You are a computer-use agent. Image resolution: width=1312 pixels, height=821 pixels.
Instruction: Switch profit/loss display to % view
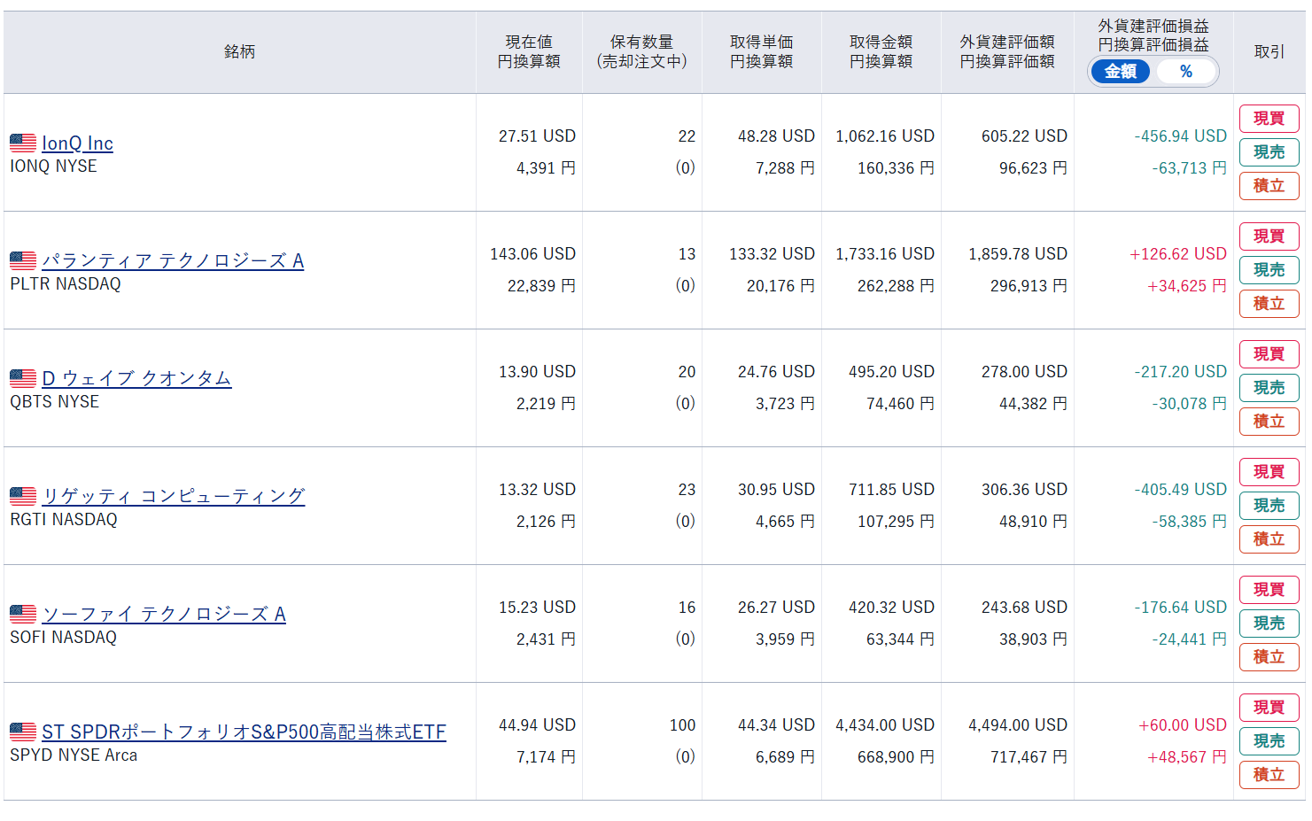1185,72
